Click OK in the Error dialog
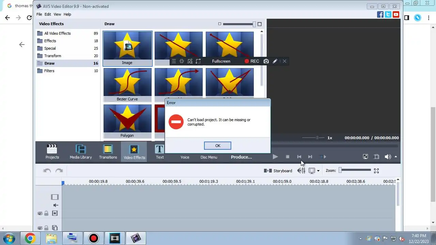The image size is (436, 245). click(218, 146)
